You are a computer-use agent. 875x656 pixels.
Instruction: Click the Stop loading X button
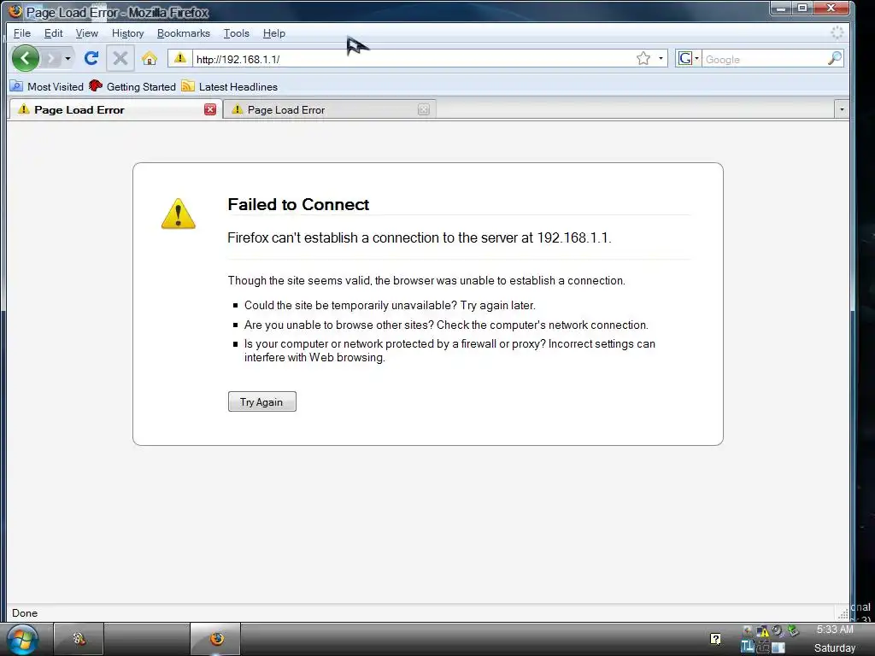coord(120,58)
